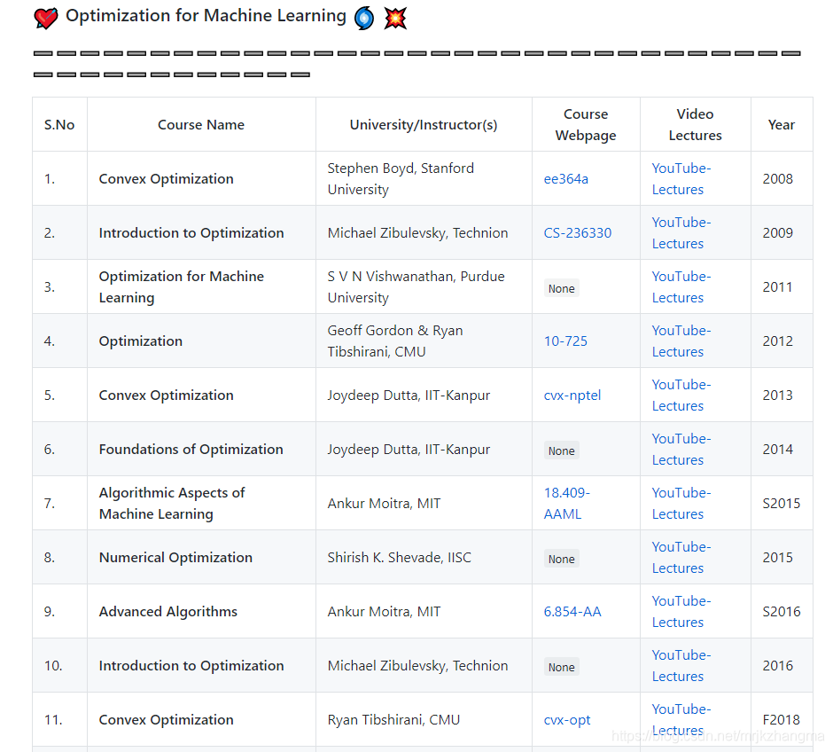Click the 'Optimization for Machine Learning' page heading
Image resolution: width=833 pixels, height=752 pixels.
point(206,16)
